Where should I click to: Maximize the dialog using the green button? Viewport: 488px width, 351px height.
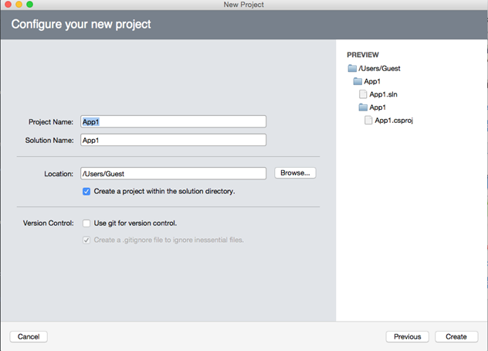coord(31,5)
